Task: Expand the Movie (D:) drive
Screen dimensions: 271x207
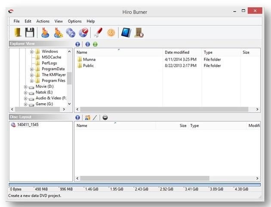Action: 25,87
